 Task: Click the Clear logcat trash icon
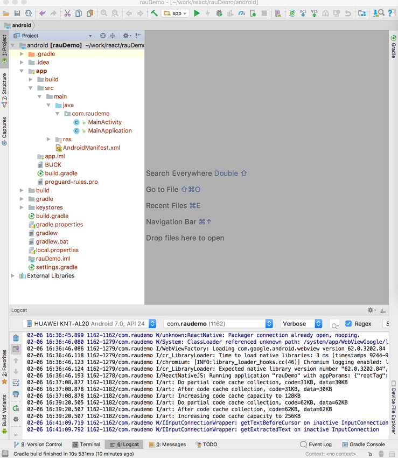(x=16, y=338)
